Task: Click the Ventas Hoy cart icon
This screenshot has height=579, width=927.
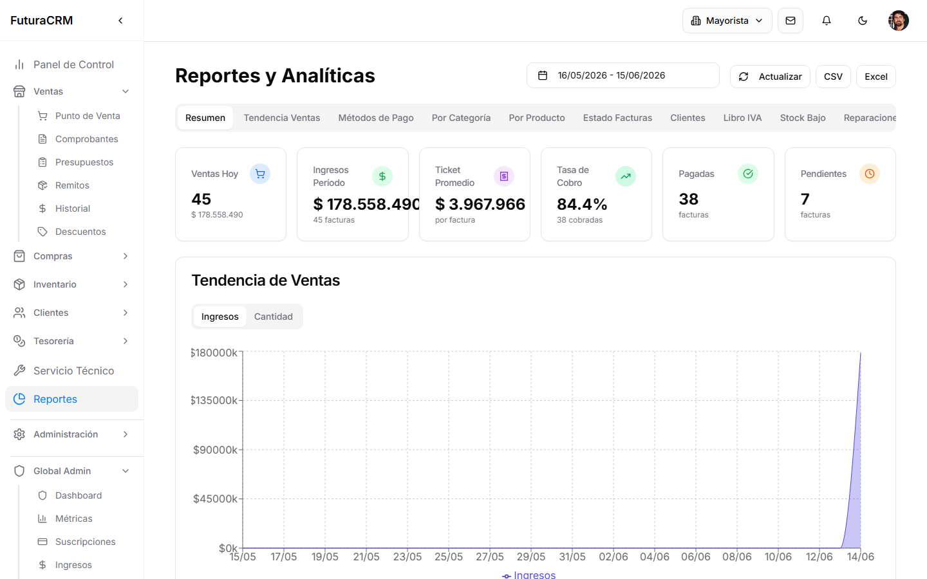Action: coord(260,174)
